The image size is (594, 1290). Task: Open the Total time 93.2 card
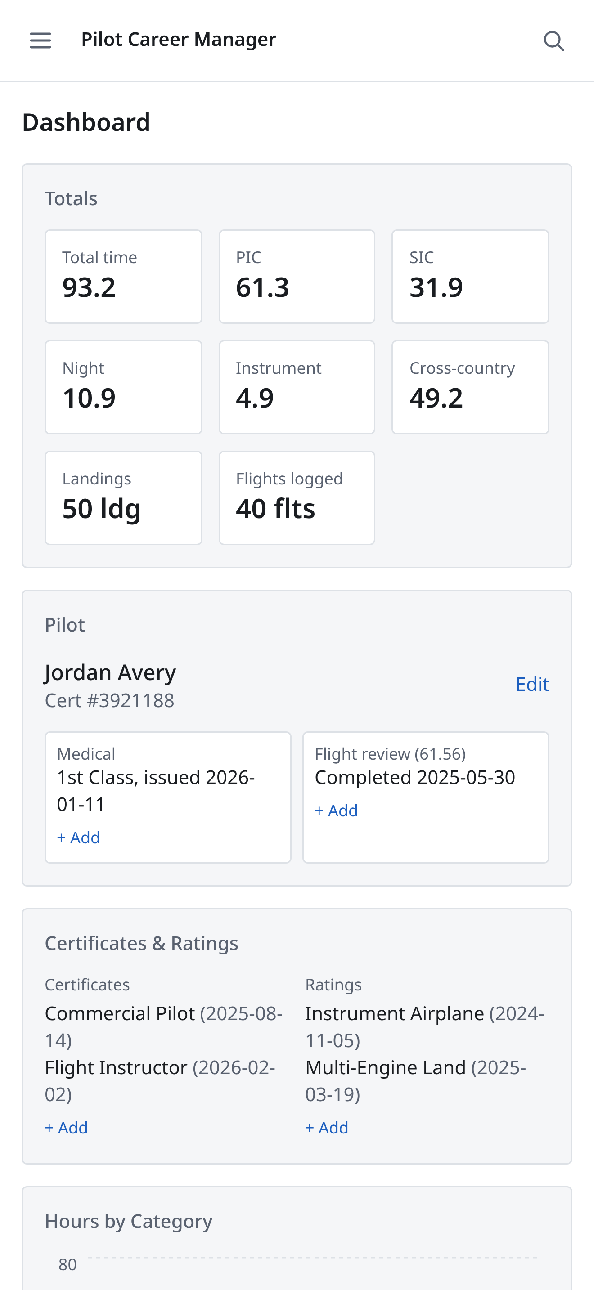click(124, 277)
